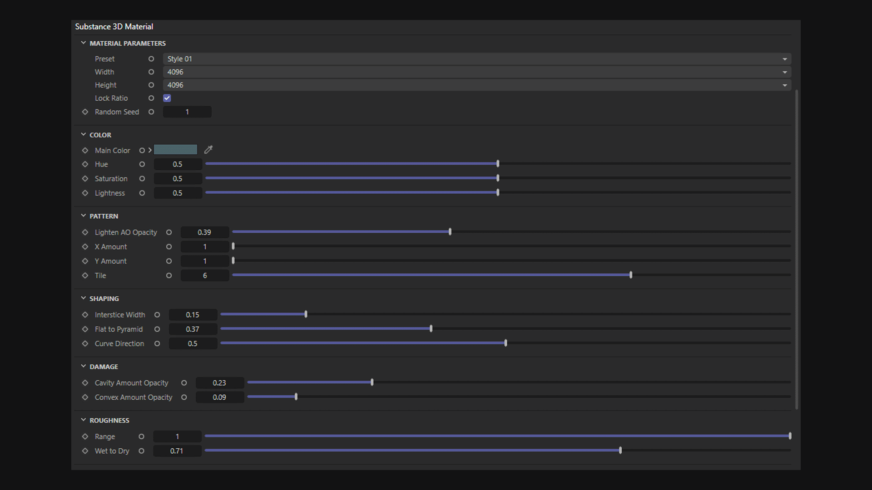
Task: Collapse the PATTERN section
Action: (84, 216)
